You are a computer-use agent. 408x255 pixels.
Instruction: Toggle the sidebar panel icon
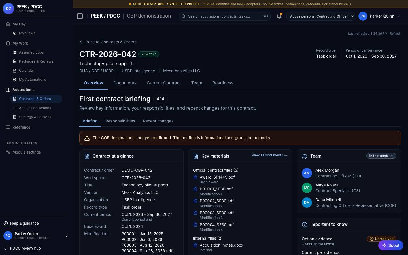pos(80,16)
